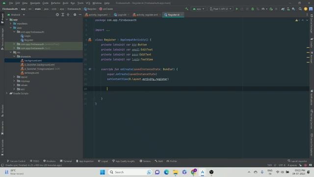Image resolution: width=314 pixels, height=177 pixels.
Task: Open the Profiler tool window
Action: pos(172,161)
